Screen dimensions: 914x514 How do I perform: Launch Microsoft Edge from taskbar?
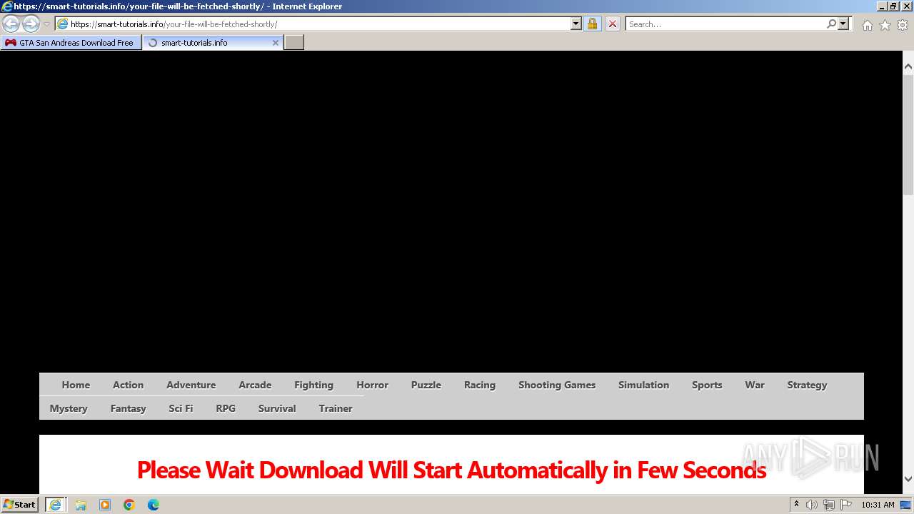click(x=154, y=505)
